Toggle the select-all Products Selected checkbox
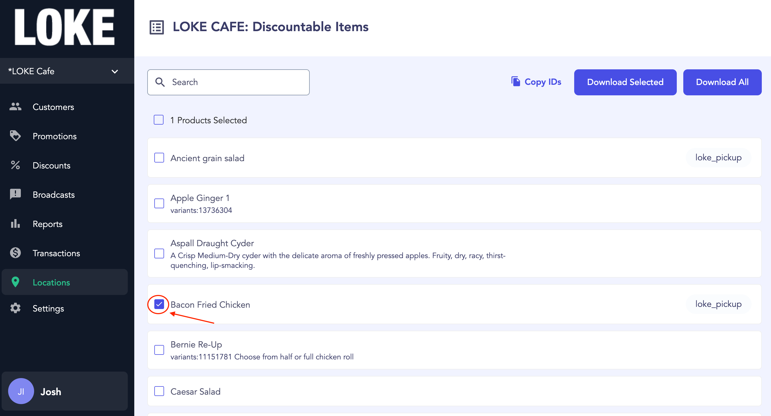Viewport: 771px width, 416px height. 158,120
